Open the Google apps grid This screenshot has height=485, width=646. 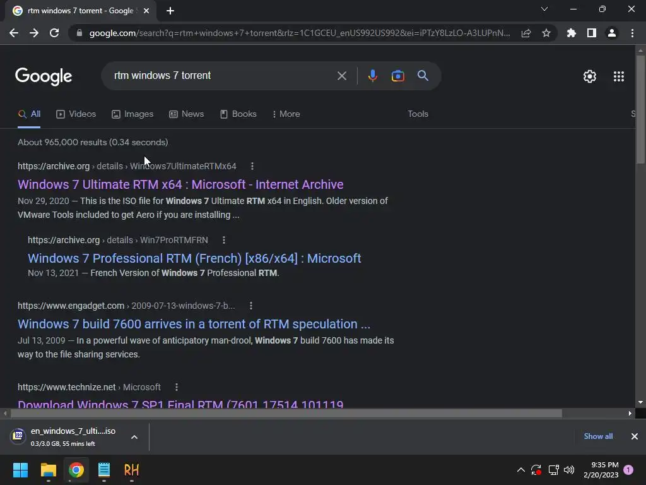click(x=619, y=76)
